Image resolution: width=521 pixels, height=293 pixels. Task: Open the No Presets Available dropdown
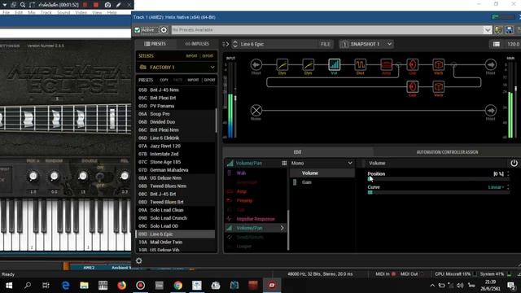click(x=487, y=30)
